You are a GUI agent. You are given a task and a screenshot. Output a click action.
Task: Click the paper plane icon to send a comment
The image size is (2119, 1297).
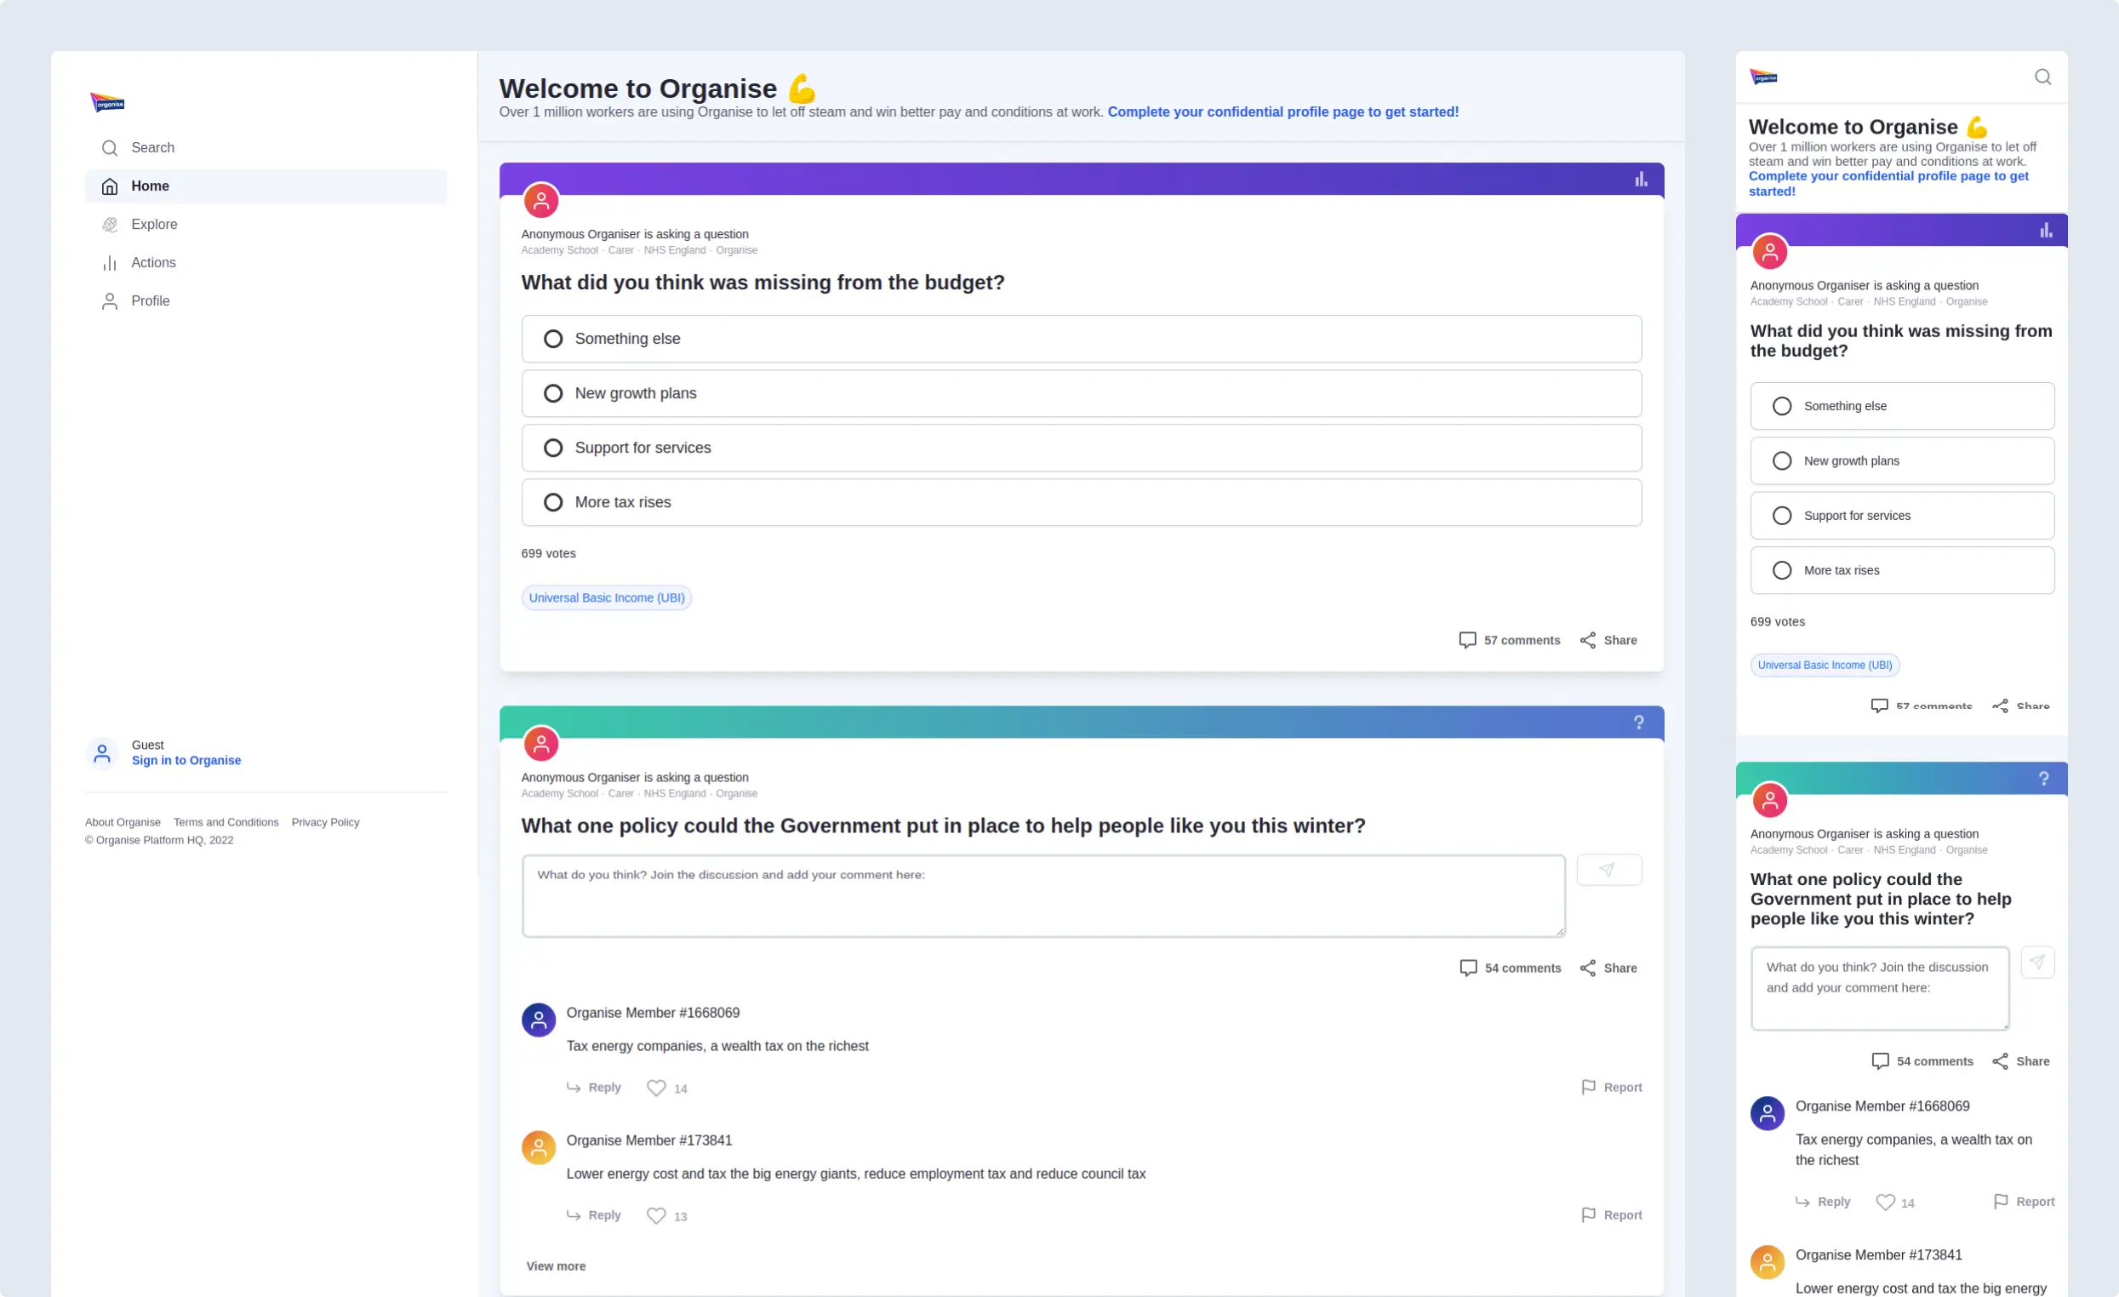coord(1608,869)
